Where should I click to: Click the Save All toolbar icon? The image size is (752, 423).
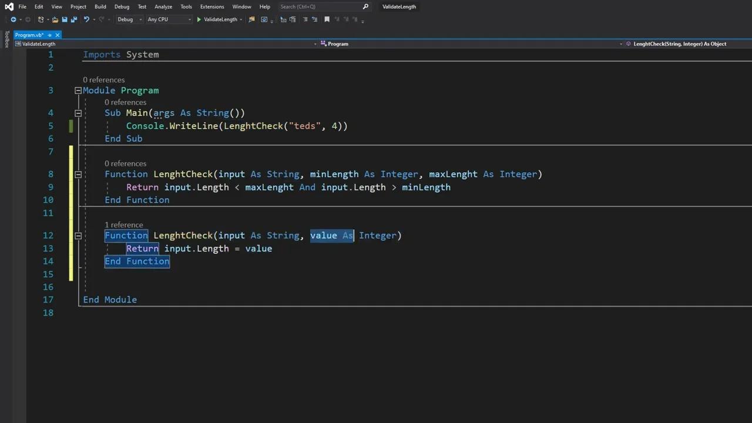[74, 19]
